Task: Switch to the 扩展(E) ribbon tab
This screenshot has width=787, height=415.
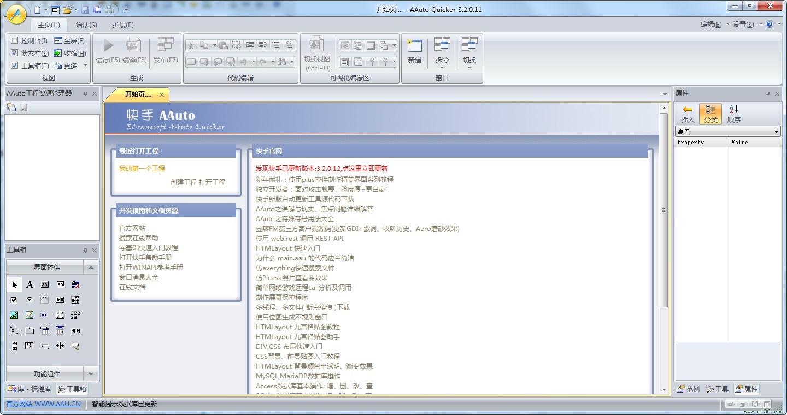Action: point(123,25)
